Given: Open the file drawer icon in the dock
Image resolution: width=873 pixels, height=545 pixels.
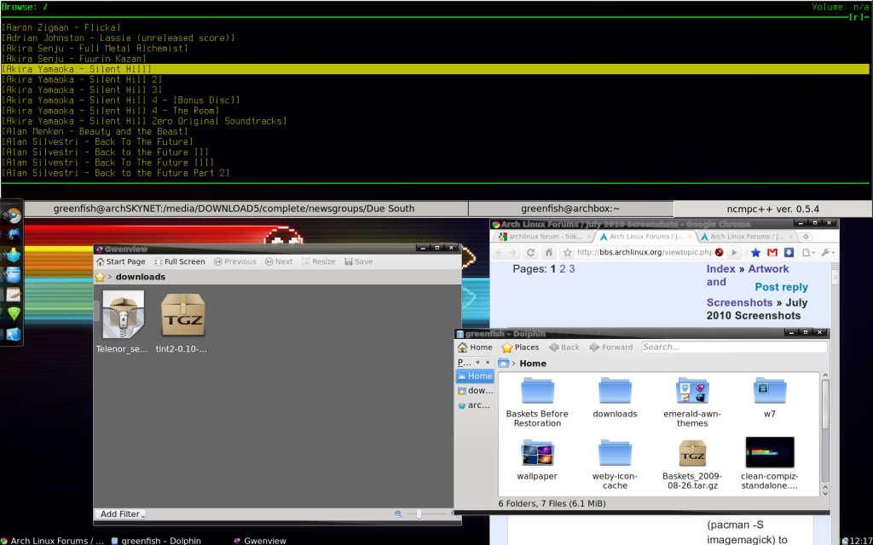Looking at the screenshot, I should [x=12, y=275].
